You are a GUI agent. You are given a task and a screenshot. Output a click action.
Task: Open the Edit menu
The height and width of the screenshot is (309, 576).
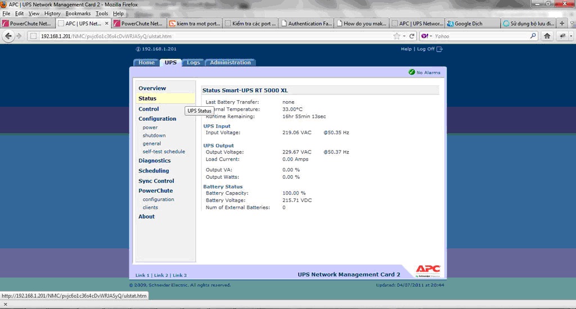click(20, 13)
